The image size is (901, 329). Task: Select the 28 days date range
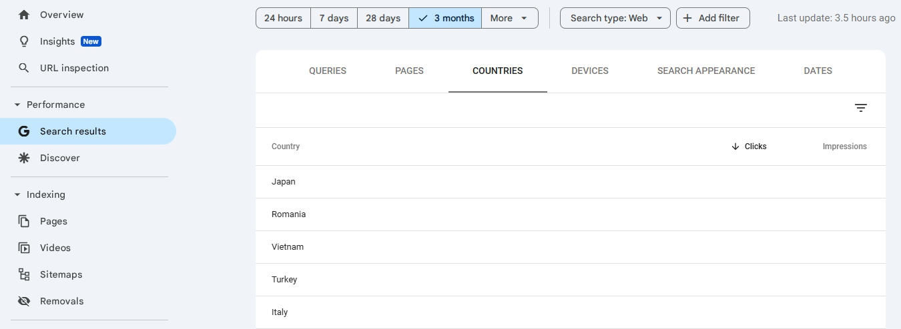[383, 18]
